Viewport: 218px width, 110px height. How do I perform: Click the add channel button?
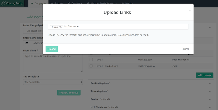[205, 75]
